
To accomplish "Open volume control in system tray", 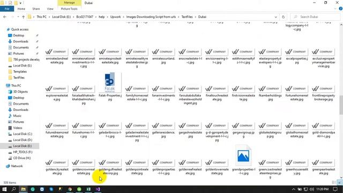I will click(x=312, y=189).
